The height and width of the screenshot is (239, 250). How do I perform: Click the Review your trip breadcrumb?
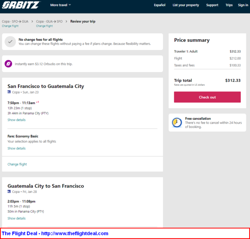[x=83, y=21]
